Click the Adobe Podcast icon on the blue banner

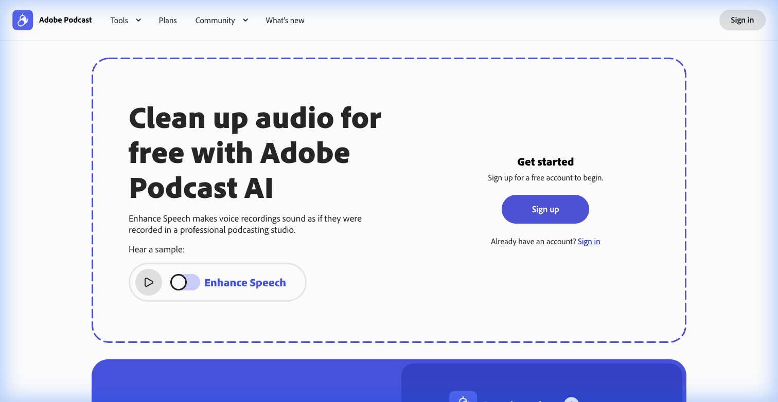(x=463, y=399)
